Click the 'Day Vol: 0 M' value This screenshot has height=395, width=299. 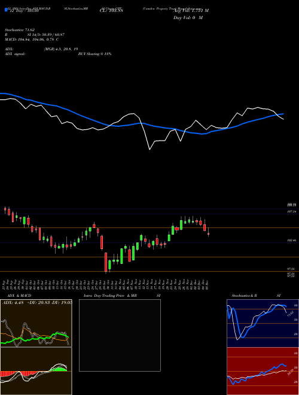coord(188,18)
